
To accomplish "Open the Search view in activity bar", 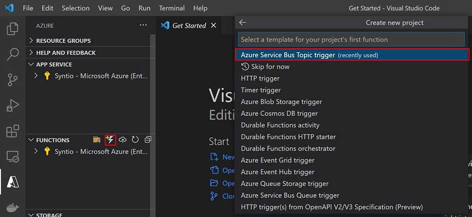I will [x=12, y=54].
